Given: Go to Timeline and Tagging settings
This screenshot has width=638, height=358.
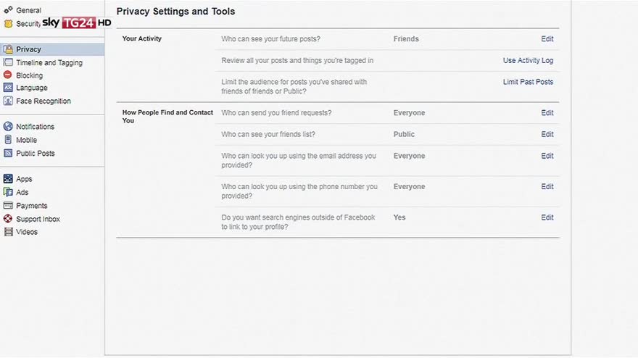Looking at the screenshot, I should 49,63.
